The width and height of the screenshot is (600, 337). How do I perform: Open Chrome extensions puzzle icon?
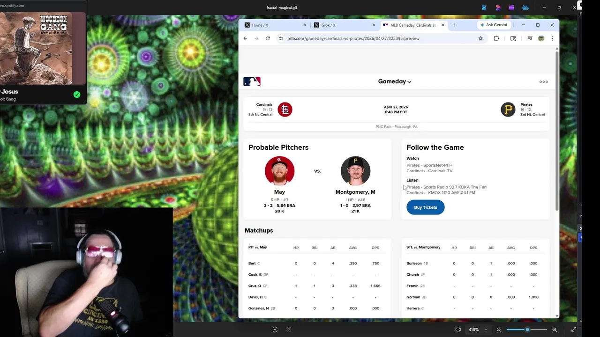point(496,38)
